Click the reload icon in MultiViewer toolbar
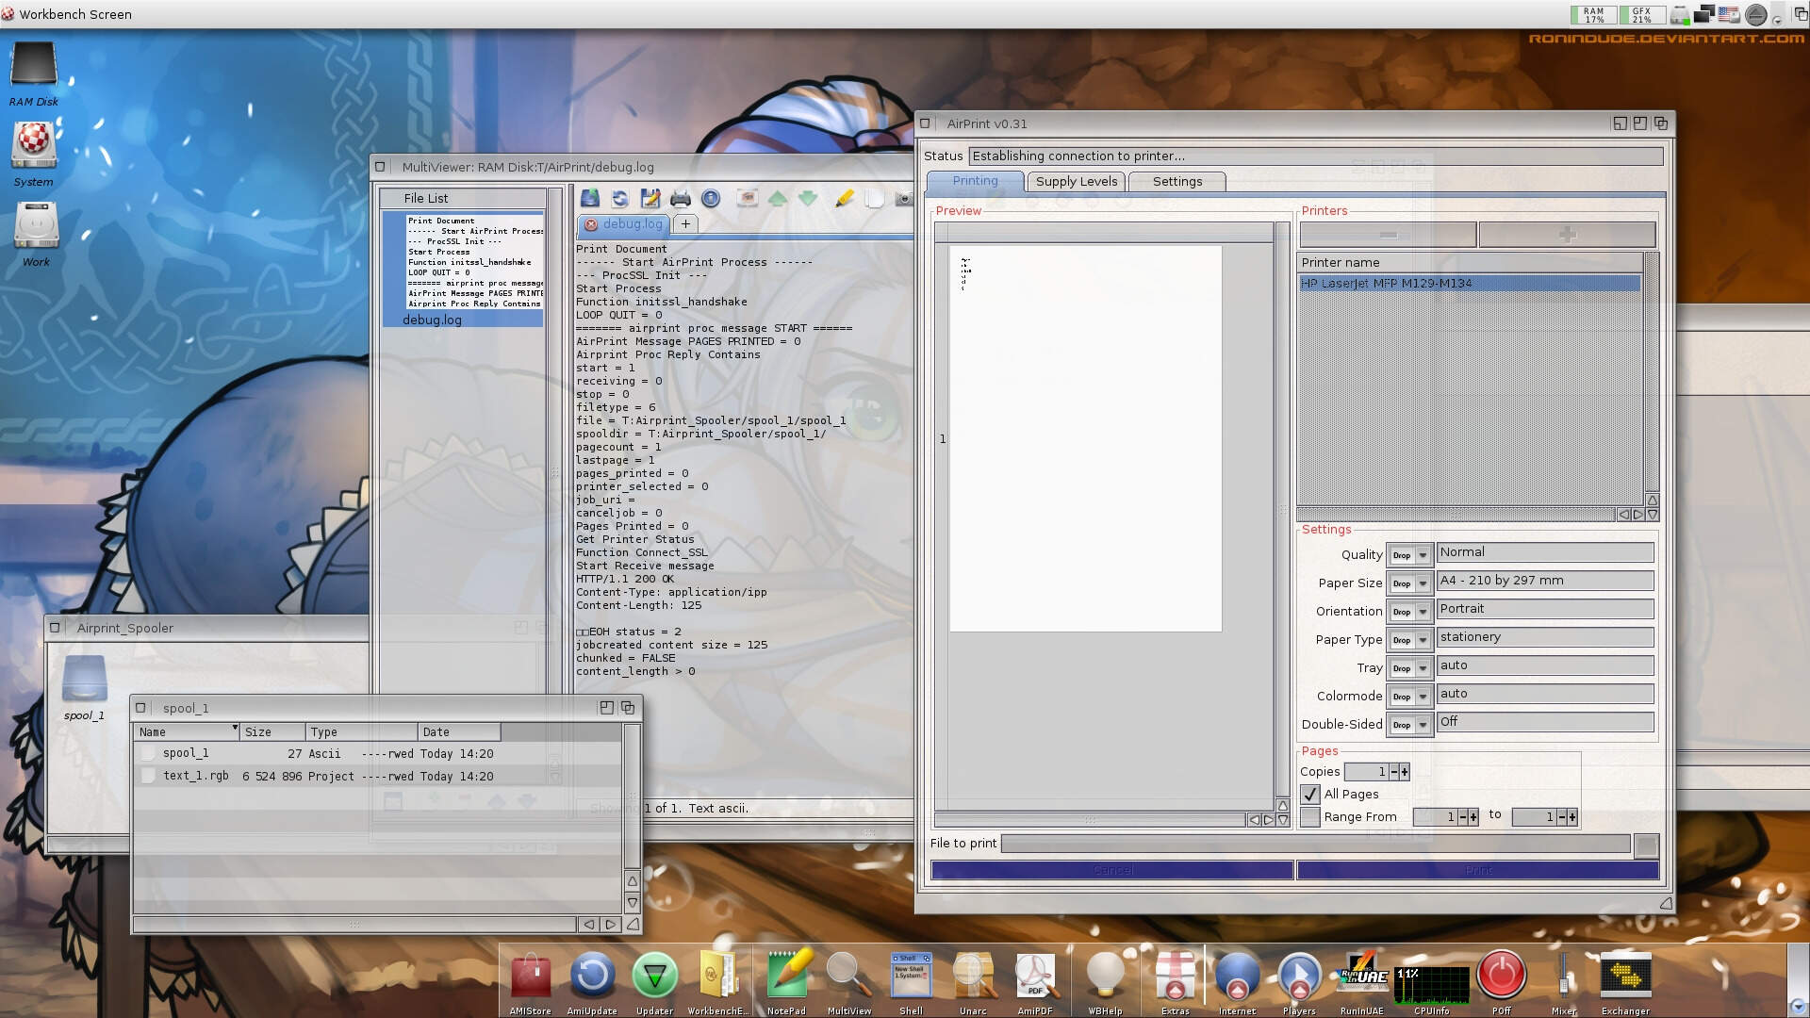1810x1018 pixels. click(x=620, y=198)
